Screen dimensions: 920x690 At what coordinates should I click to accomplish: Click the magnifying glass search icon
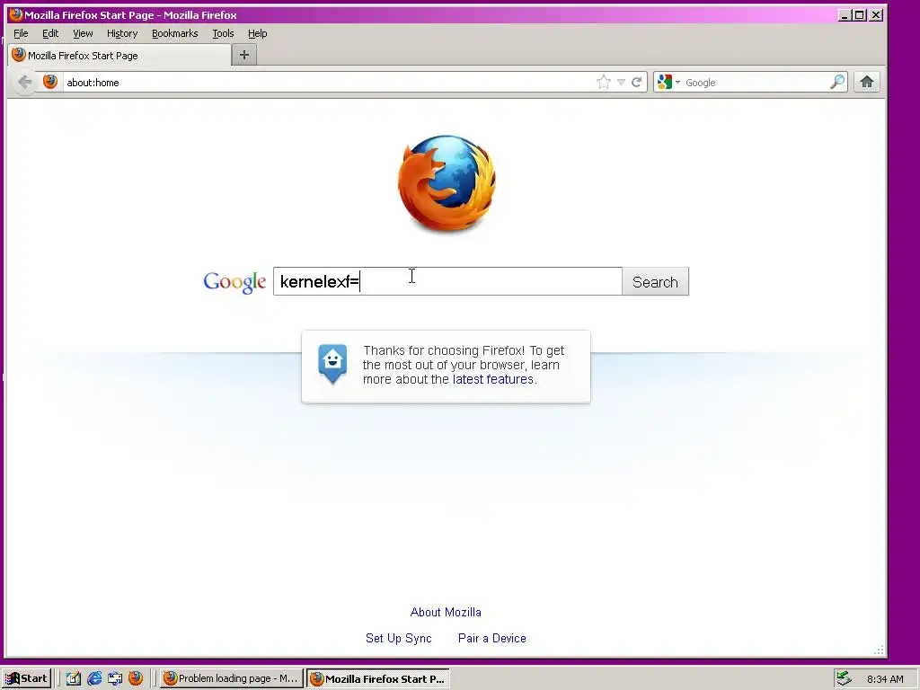click(837, 82)
